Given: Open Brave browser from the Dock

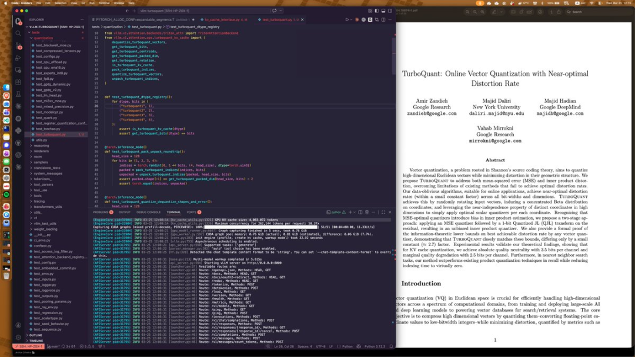Looking at the screenshot, I should click(6, 96).
